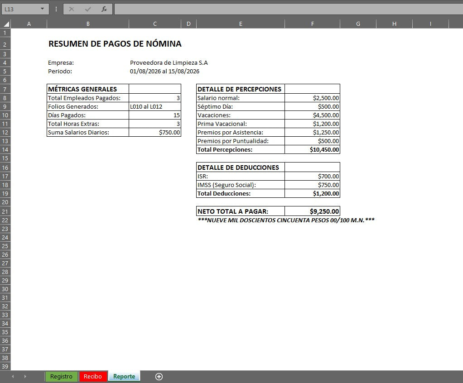Switch to the Registro sheet tab
Screen dimensions: 463x383
(61, 377)
